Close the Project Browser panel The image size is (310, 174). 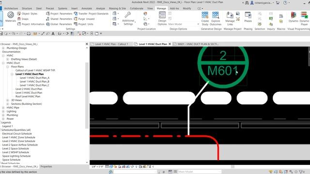pyautogui.click(x=87, y=44)
